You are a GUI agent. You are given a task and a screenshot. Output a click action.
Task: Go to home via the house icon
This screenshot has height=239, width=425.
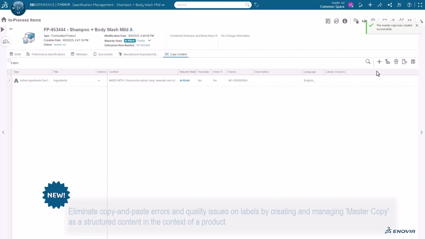tap(4, 20)
